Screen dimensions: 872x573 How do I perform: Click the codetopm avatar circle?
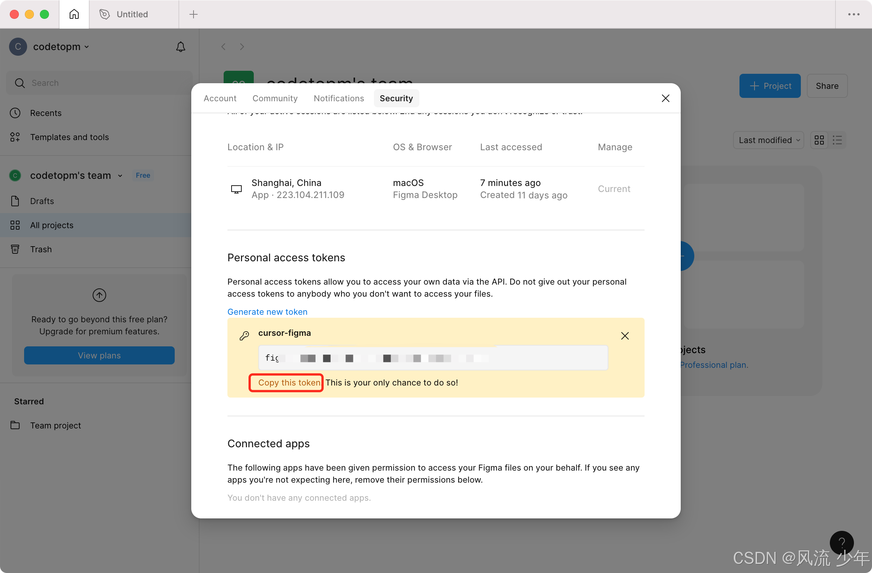[18, 47]
